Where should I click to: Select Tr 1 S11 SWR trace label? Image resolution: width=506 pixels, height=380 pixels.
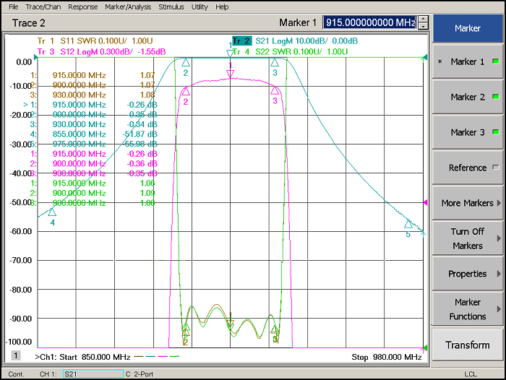[95, 41]
